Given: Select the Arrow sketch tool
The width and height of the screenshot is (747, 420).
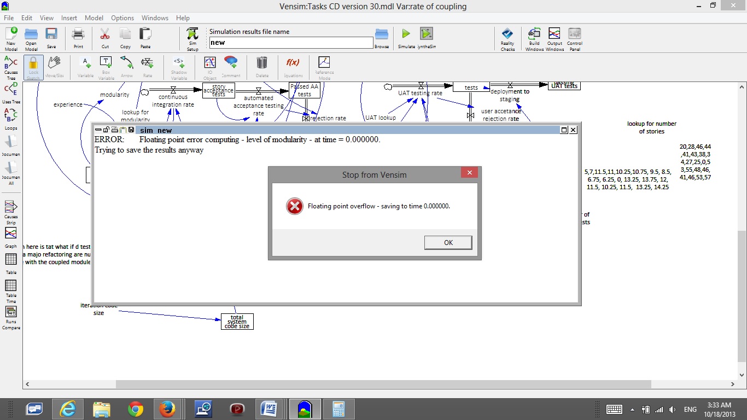Looking at the screenshot, I should (x=127, y=67).
